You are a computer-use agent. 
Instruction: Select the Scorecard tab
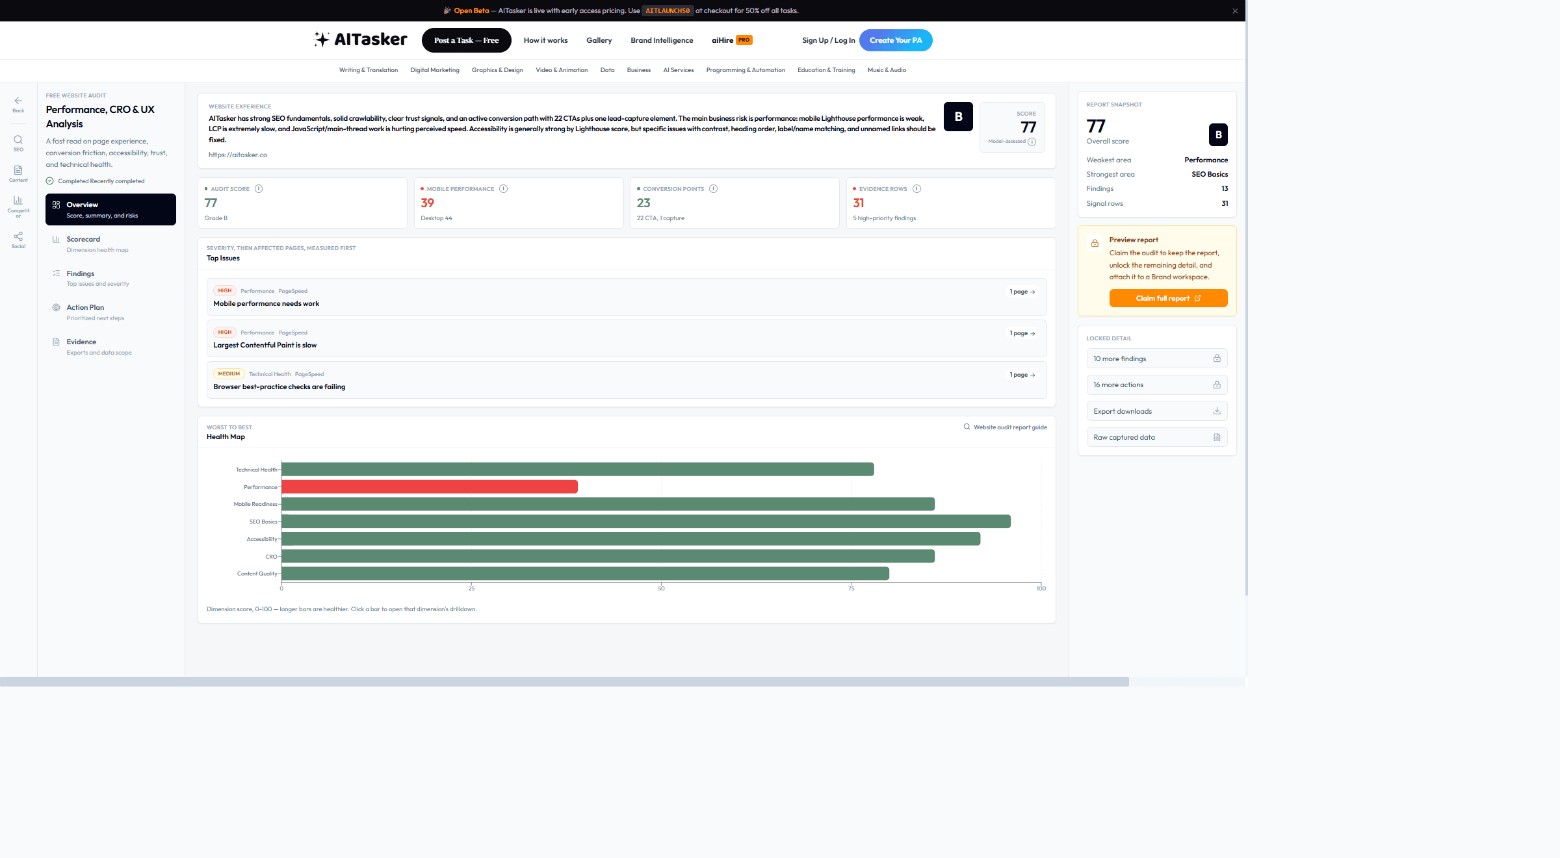coord(110,244)
